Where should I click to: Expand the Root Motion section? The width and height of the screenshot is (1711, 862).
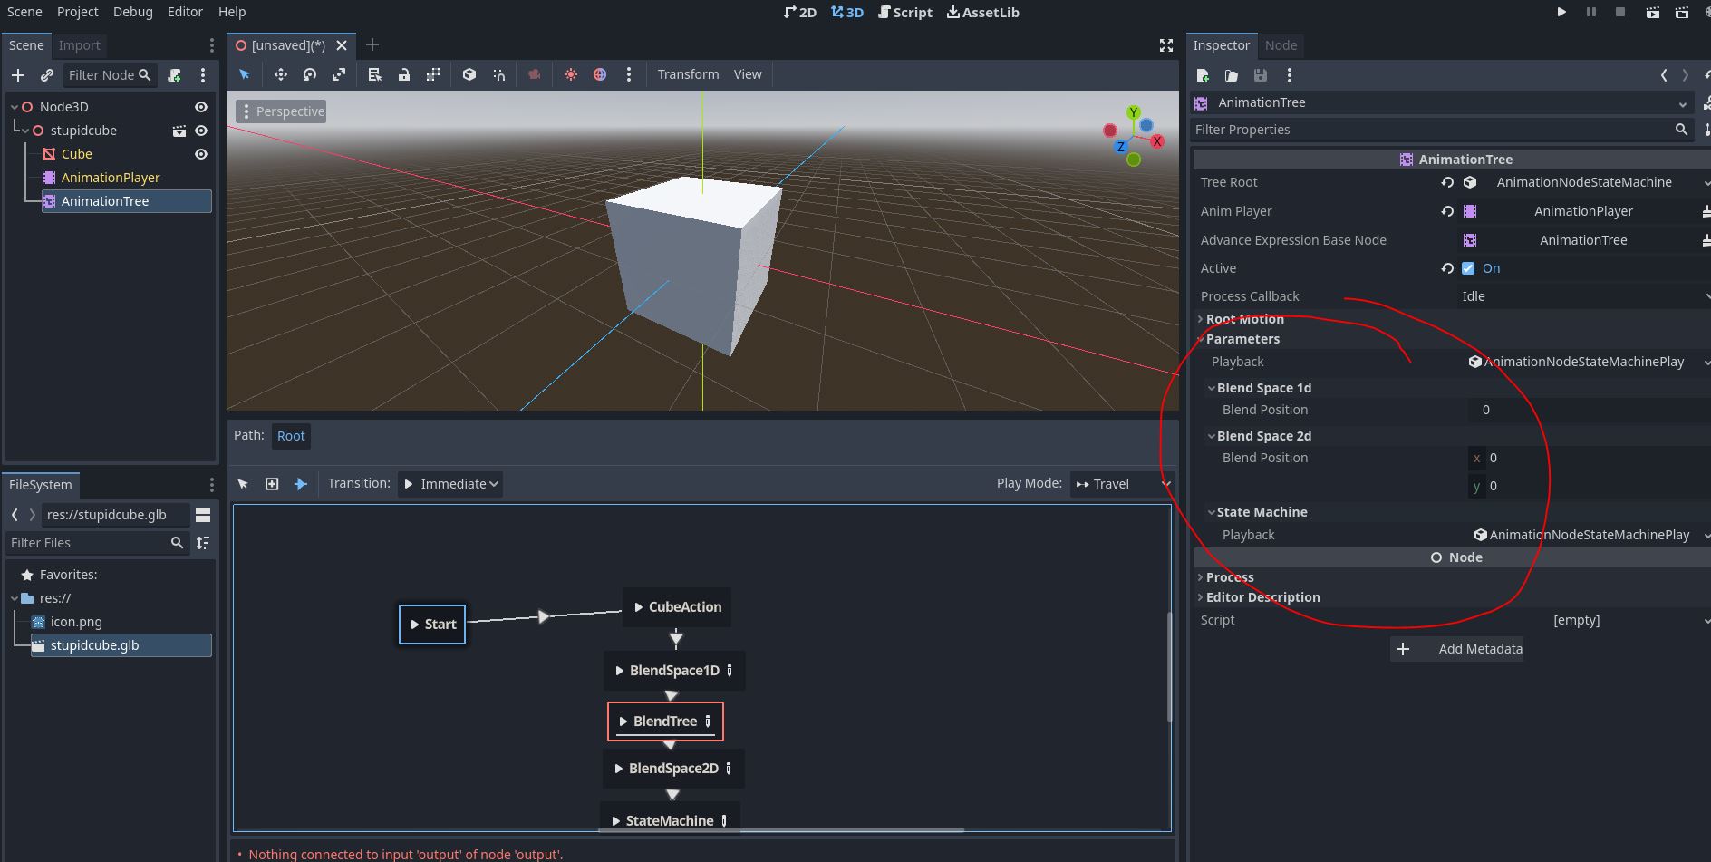pos(1243,319)
